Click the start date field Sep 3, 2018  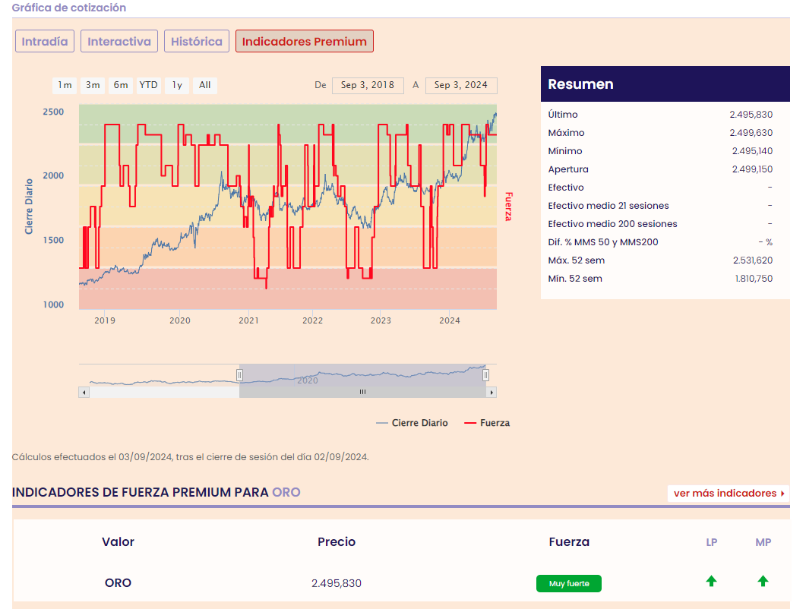(x=368, y=85)
